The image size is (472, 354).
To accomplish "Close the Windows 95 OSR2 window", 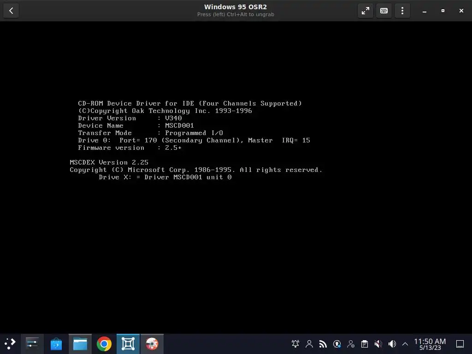I will [461, 11].
